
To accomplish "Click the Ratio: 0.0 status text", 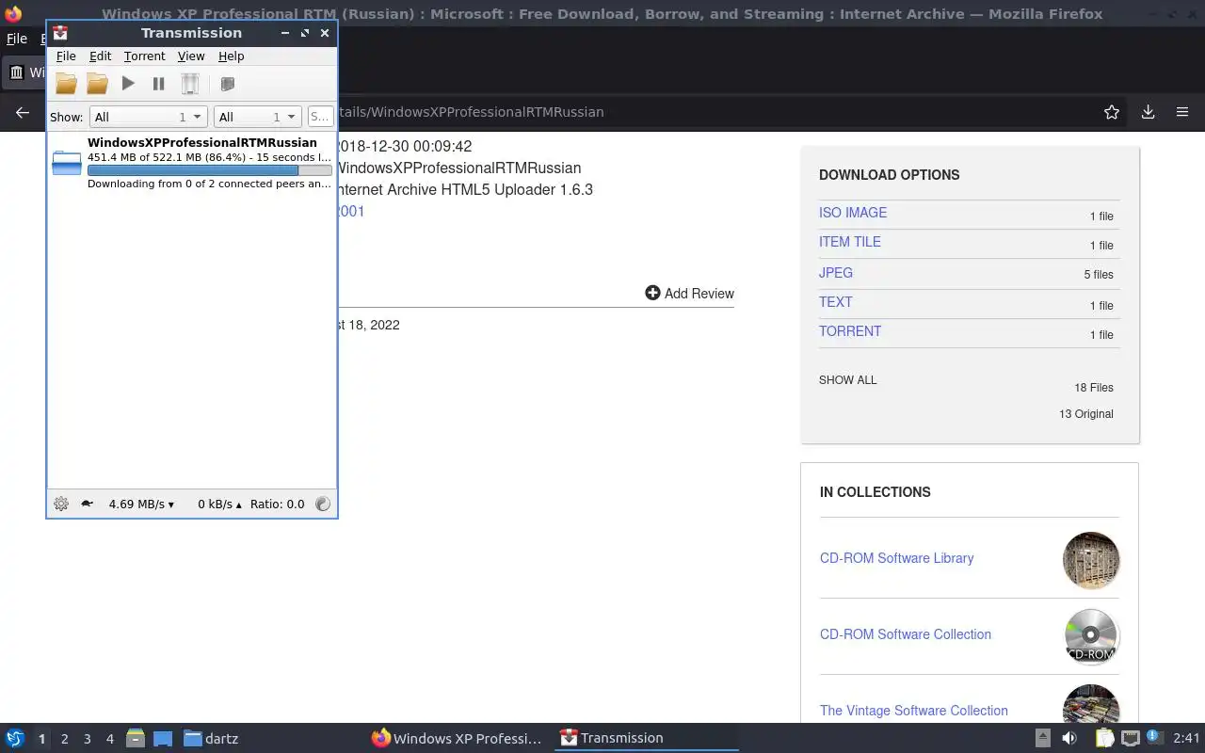I will click(278, 504).
